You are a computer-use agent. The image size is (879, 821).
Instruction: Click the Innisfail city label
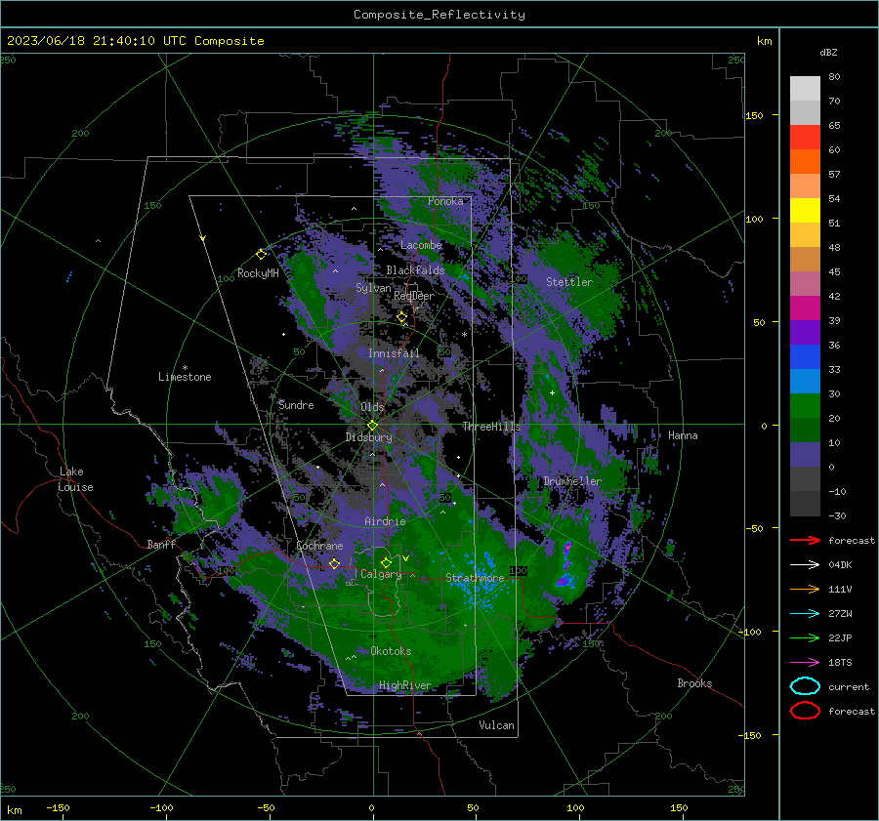tap(394, 353)
